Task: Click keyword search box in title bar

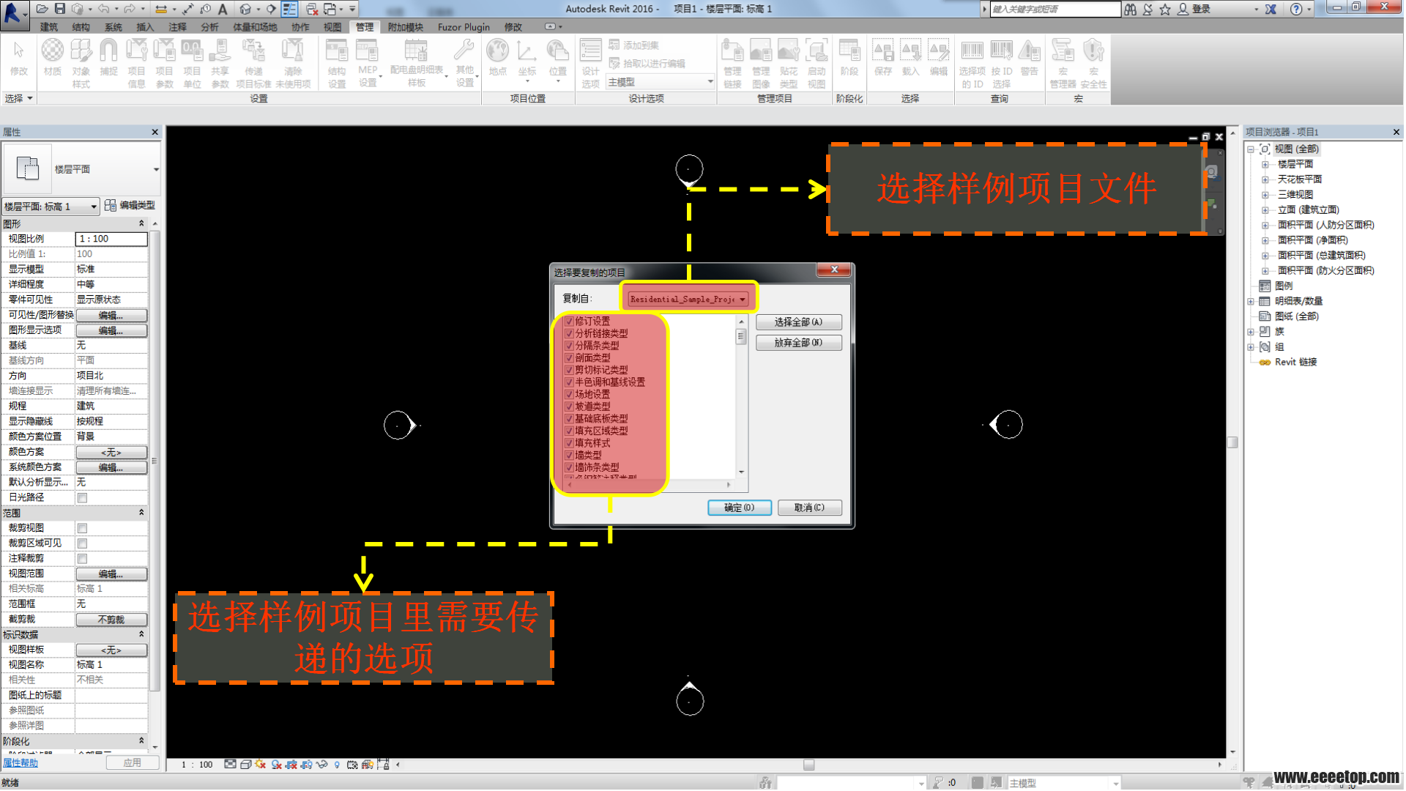Action: point(1054,9)
